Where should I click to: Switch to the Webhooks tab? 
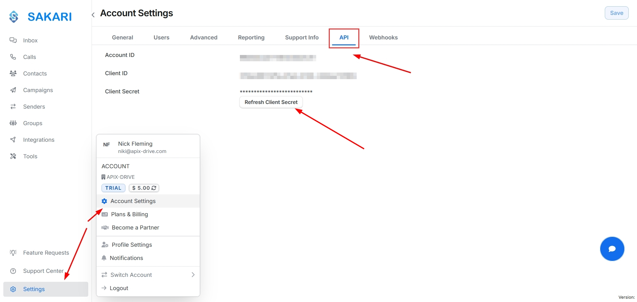(383, 37)
